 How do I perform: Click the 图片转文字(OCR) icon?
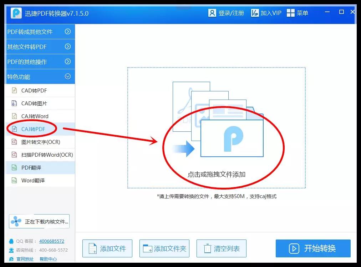coord(14,142)
